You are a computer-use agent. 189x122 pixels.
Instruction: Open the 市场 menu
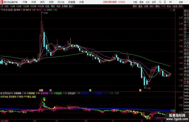[x=33, y=2]
